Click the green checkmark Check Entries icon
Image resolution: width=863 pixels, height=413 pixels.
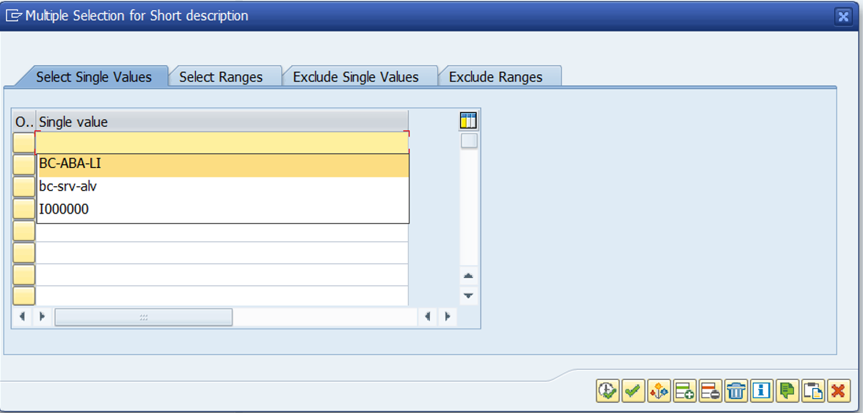tap(633, 390)
